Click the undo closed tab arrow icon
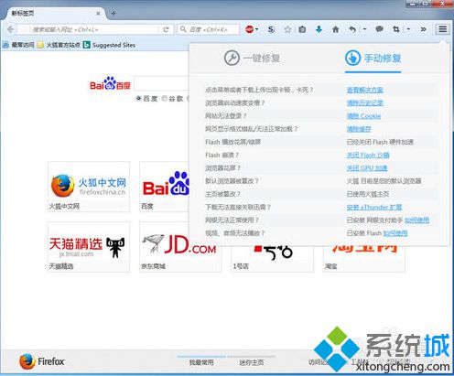Image resolution: width=454 pixels, height=376 pixels. click(352, 29)
